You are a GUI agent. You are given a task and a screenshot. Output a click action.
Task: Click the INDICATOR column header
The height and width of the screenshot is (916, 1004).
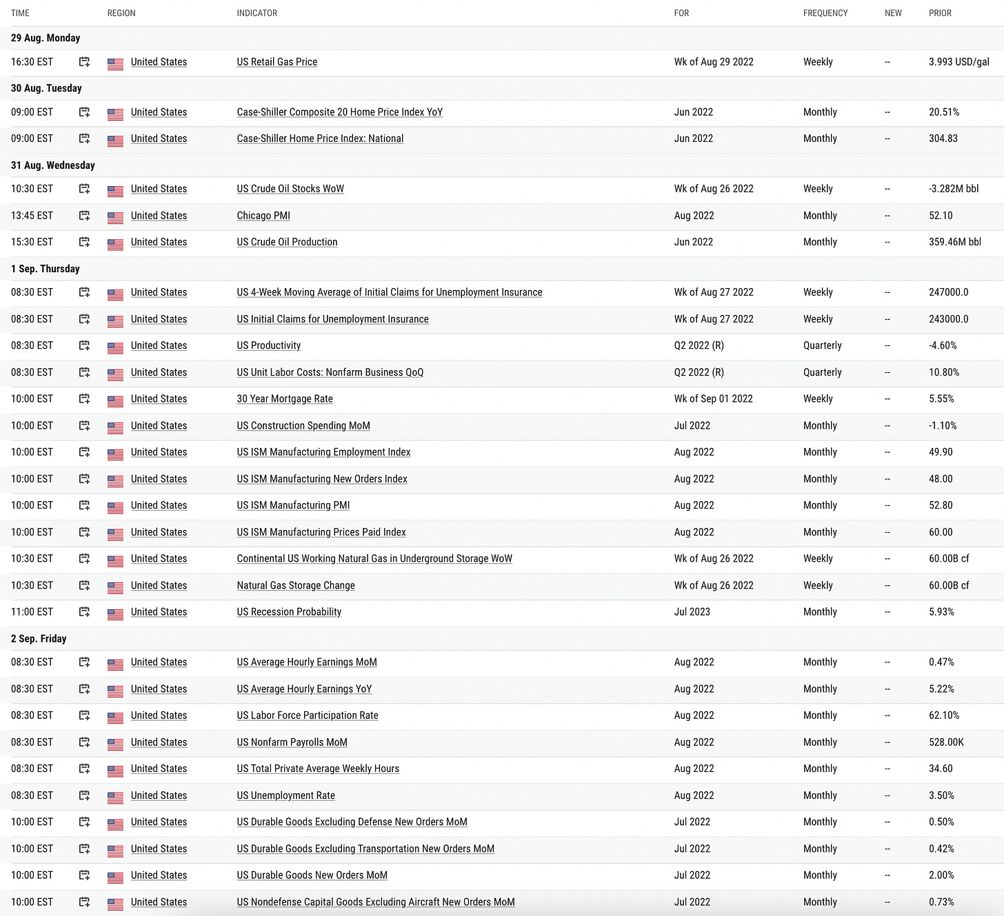coord(257,13)
